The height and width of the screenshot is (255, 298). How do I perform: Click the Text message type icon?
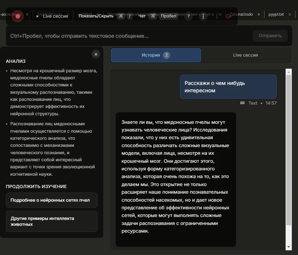coord(243,103)
